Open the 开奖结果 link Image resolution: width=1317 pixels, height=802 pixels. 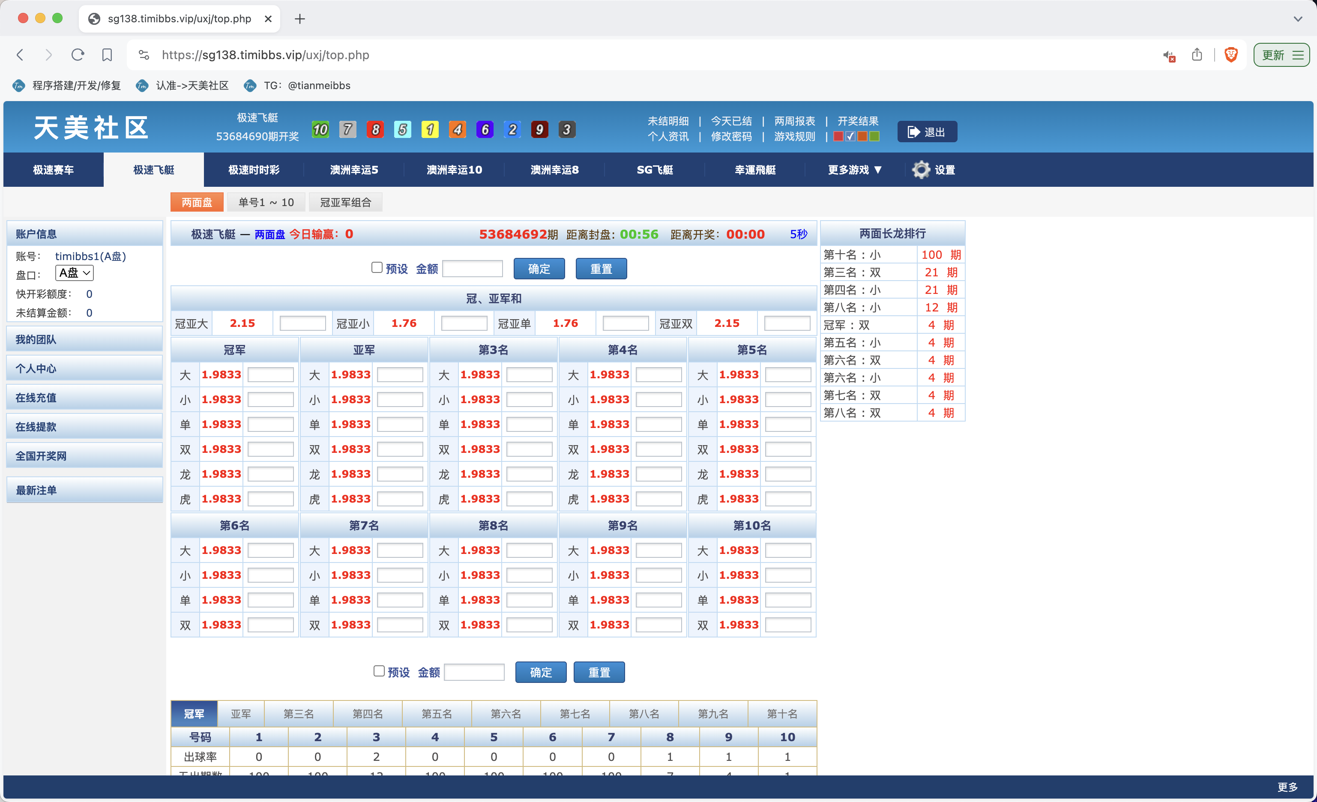point(857,121)
